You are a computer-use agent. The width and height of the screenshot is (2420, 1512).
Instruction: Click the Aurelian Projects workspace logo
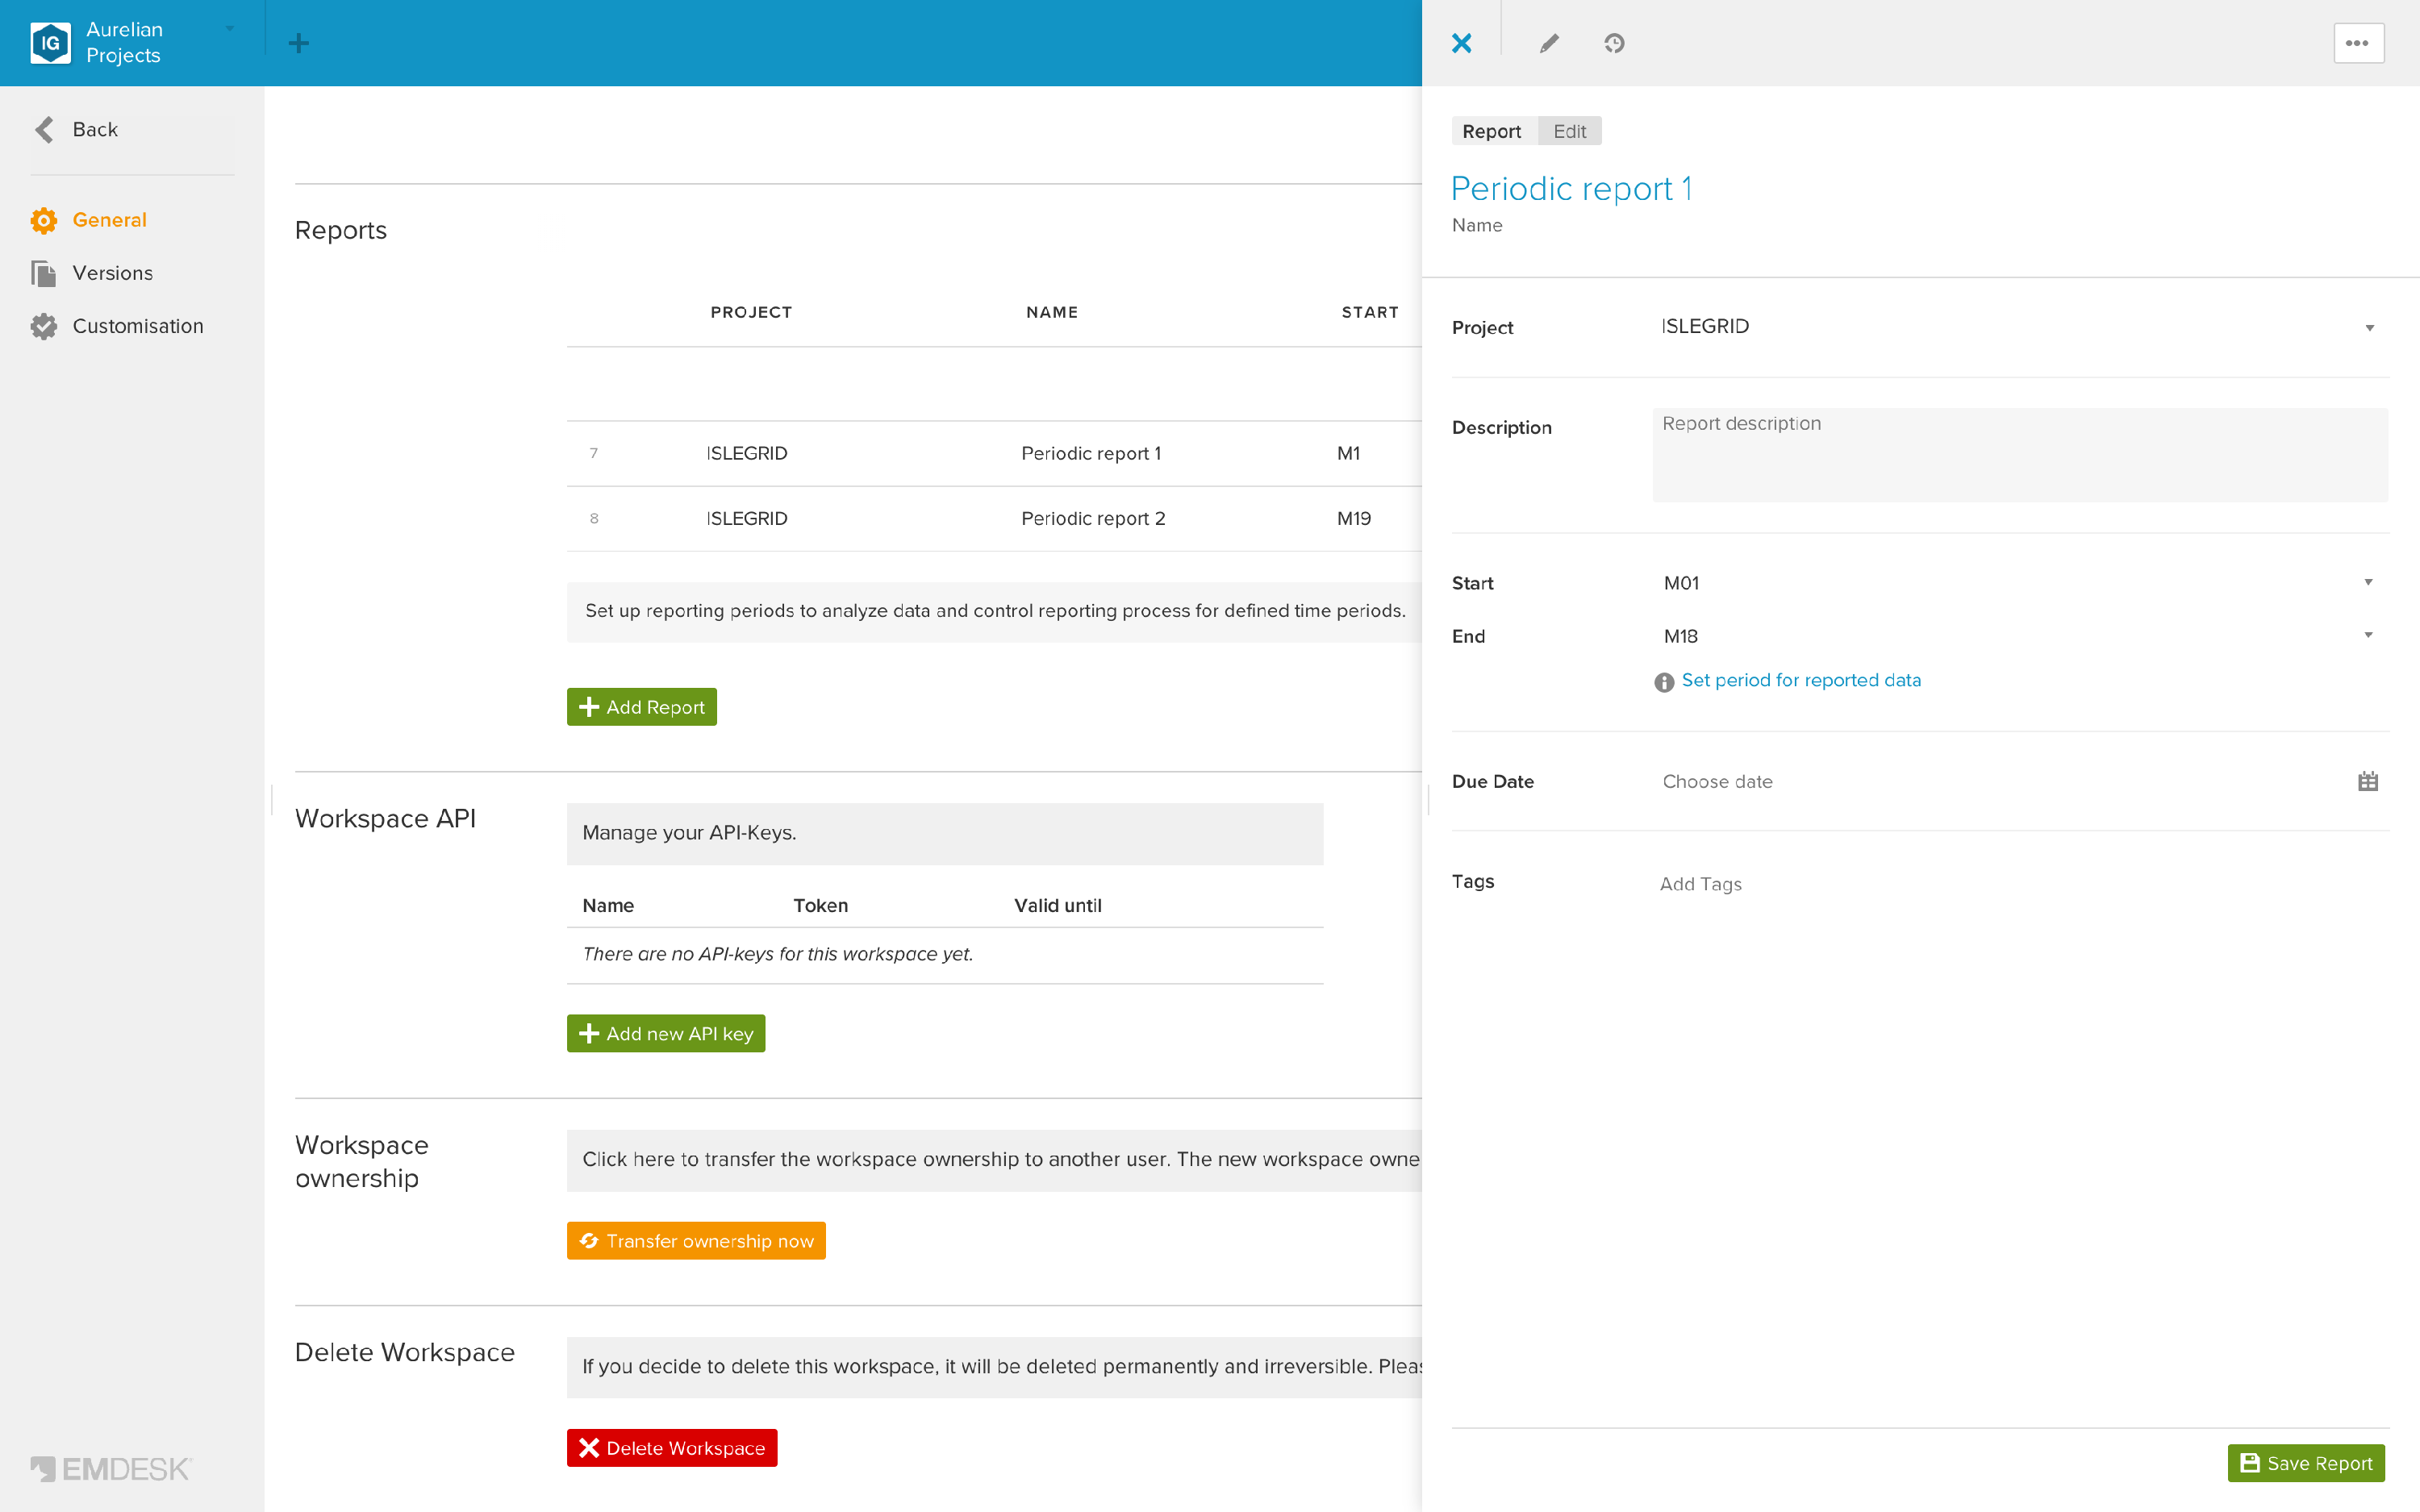point(50,43)
